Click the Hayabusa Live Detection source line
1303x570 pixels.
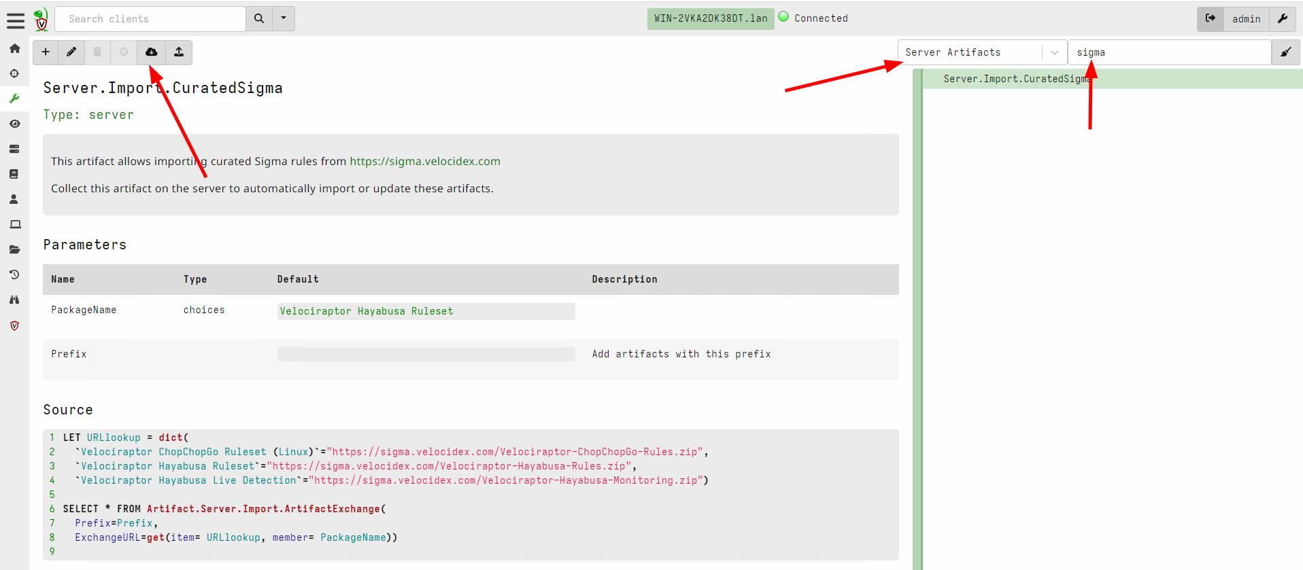(392, 480)
